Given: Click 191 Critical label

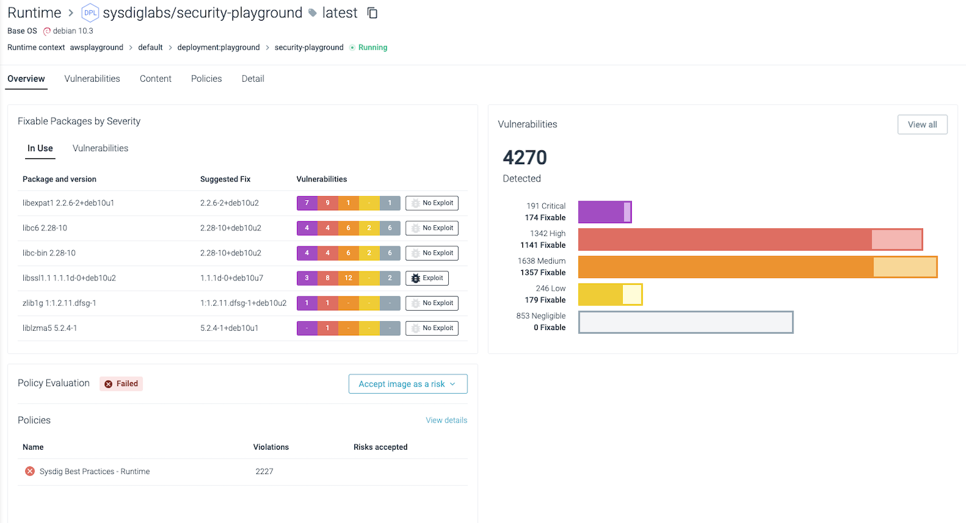Looking at the screenshot, I should tap(546, 206).
